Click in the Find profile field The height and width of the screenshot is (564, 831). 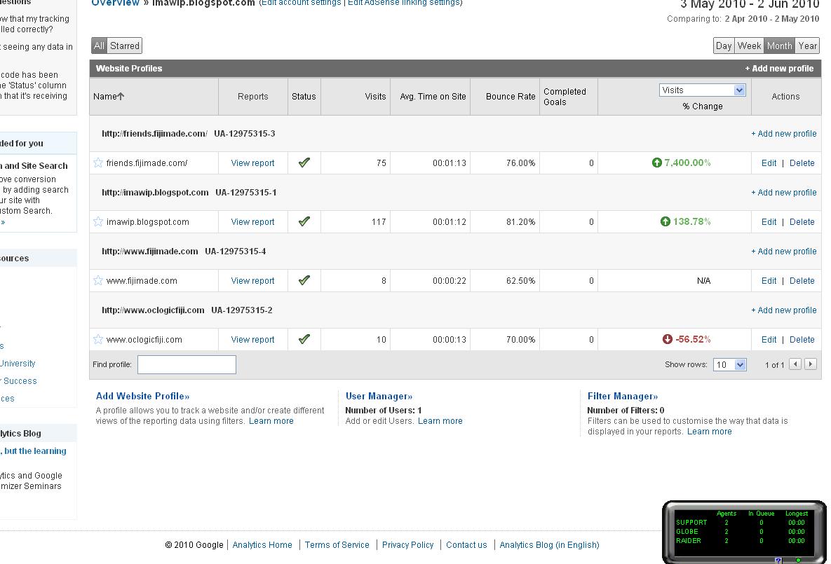click(187, 364)
